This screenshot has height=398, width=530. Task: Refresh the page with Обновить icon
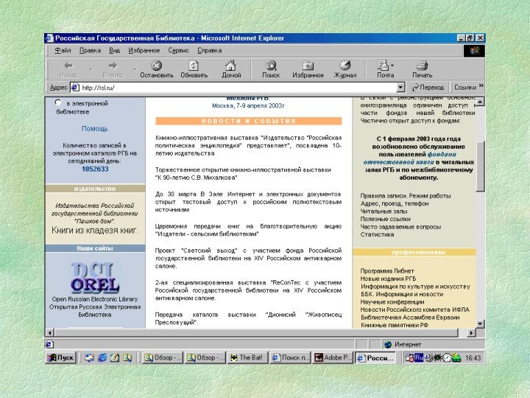[x=194, y=65]
